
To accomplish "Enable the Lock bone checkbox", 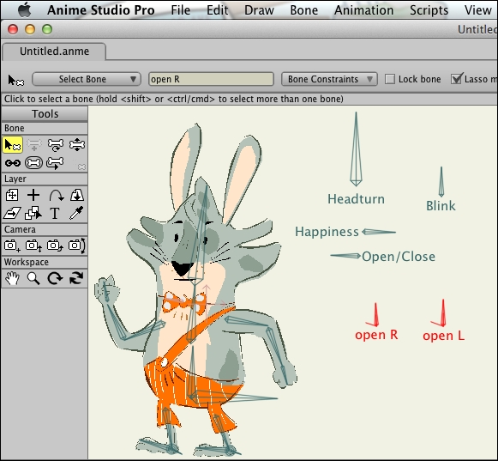I will (390, 79).
